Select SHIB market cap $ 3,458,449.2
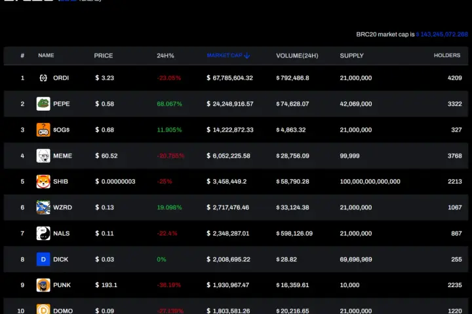The width and height of the screenshot is (472, 314). (x=226, y=181)
